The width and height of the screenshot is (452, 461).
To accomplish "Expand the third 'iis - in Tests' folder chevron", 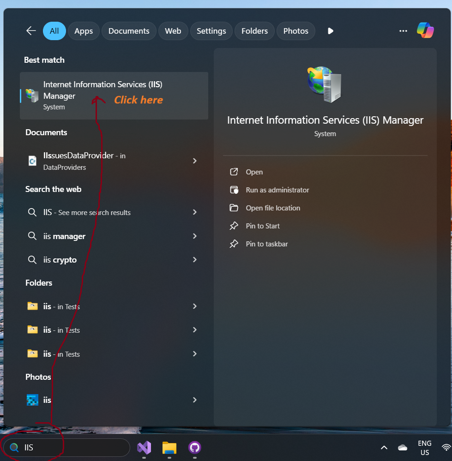I will (194, 353).
